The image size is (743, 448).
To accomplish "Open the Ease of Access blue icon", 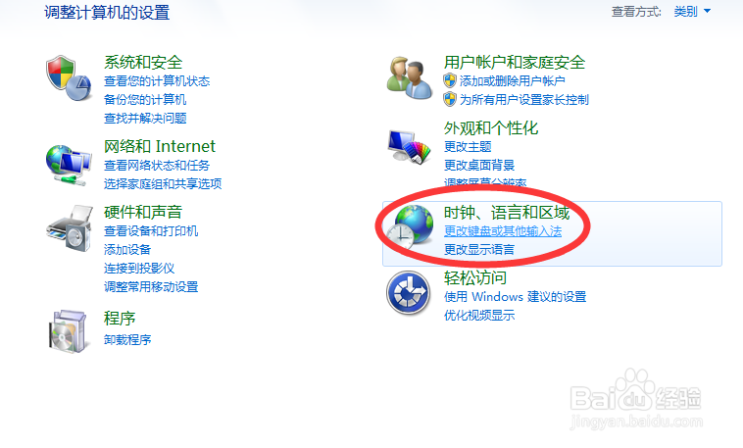I will pyautogui.click(x=408, y=293).
